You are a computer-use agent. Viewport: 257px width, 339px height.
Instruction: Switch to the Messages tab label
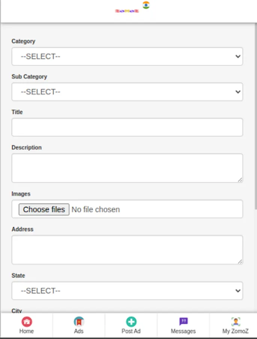pos(183,331)
